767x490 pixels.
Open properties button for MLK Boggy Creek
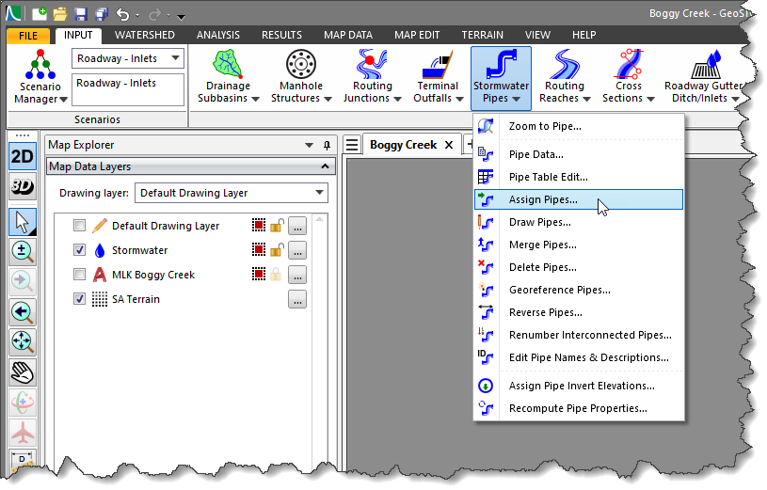tap(297, 275)
